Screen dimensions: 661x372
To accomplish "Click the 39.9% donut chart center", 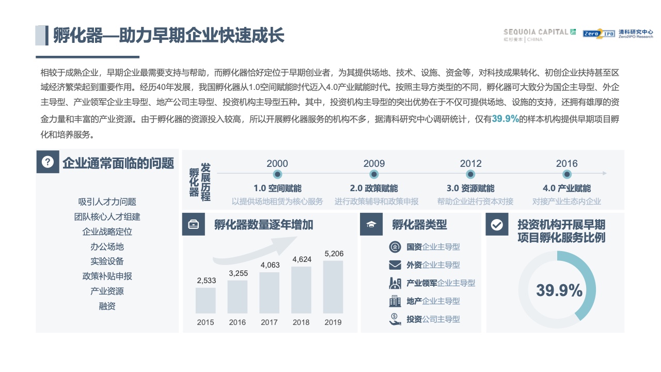I will 559,290.
